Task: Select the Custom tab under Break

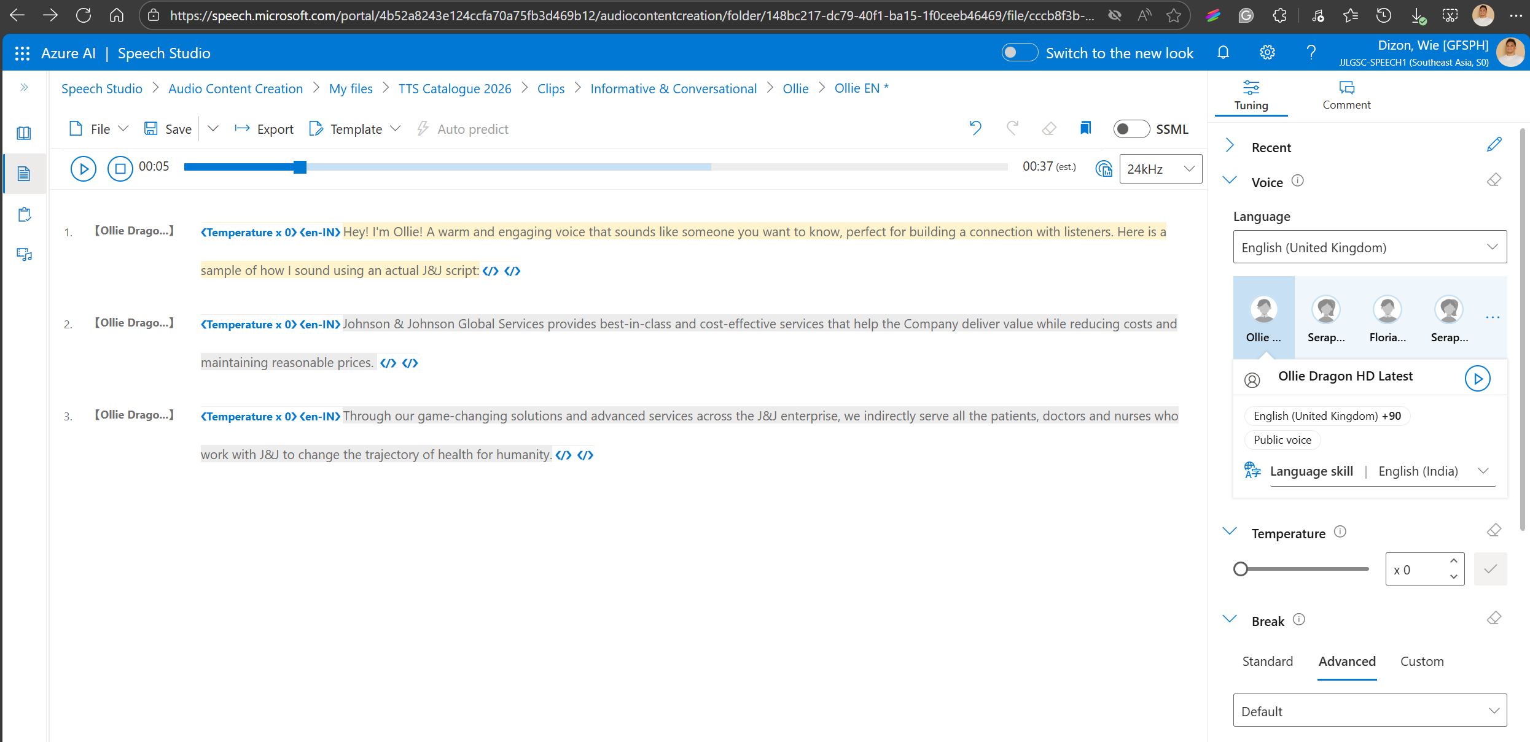Action: 1422,661
